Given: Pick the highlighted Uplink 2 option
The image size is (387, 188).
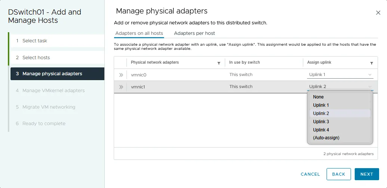Looking at the screenshot, I should click(340, 113).
